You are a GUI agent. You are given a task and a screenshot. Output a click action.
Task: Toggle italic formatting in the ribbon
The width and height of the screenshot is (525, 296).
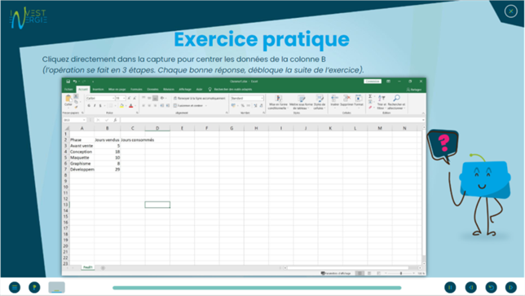click(95, 106)
